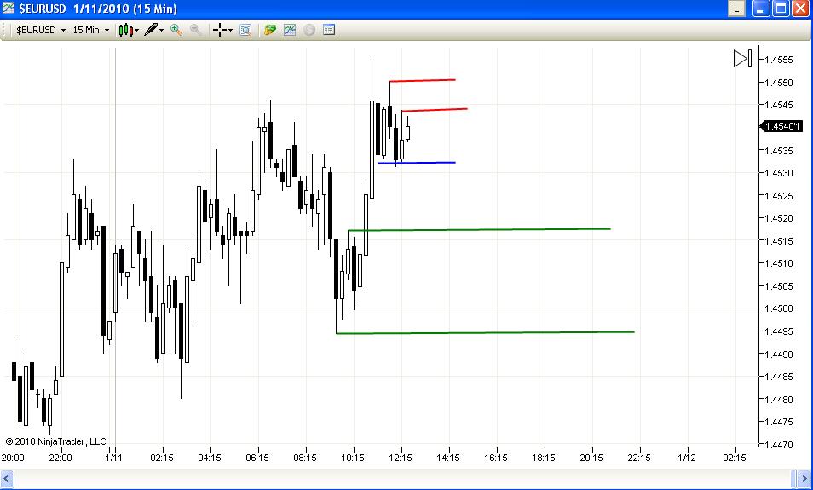This screenshot has height=490, width=813.
Task: Click the 1.4555 price axis label
Action: 779,60
